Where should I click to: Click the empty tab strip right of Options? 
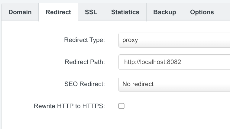tap(225, 12)
